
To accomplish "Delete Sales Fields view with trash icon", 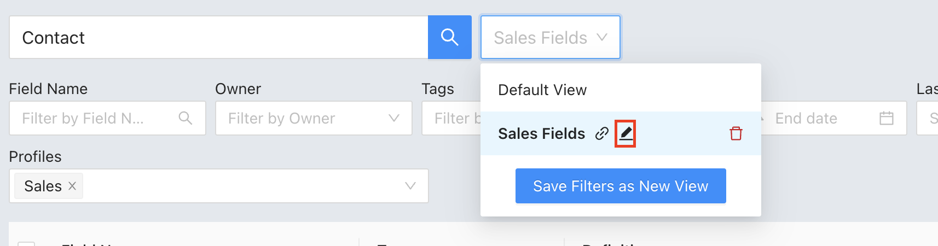I will pos(736,133).
